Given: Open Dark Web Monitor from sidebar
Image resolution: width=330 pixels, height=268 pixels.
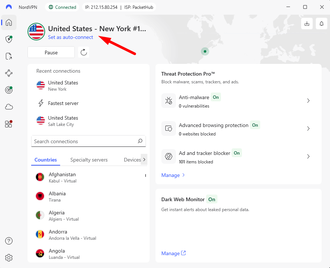Looking at the screenshot, I should coord(9,90).
